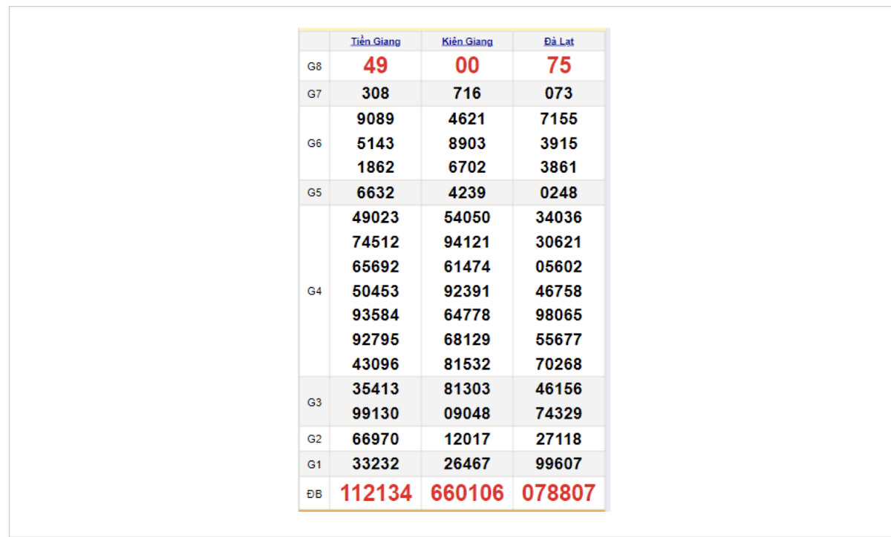Image resolution: width=891 pixels, height=537 pixels.
Task: Select G6 number 6702
Action: [467, 167]
